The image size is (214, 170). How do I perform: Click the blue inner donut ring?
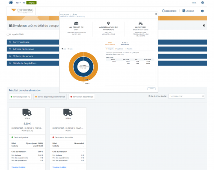point(75,67)
